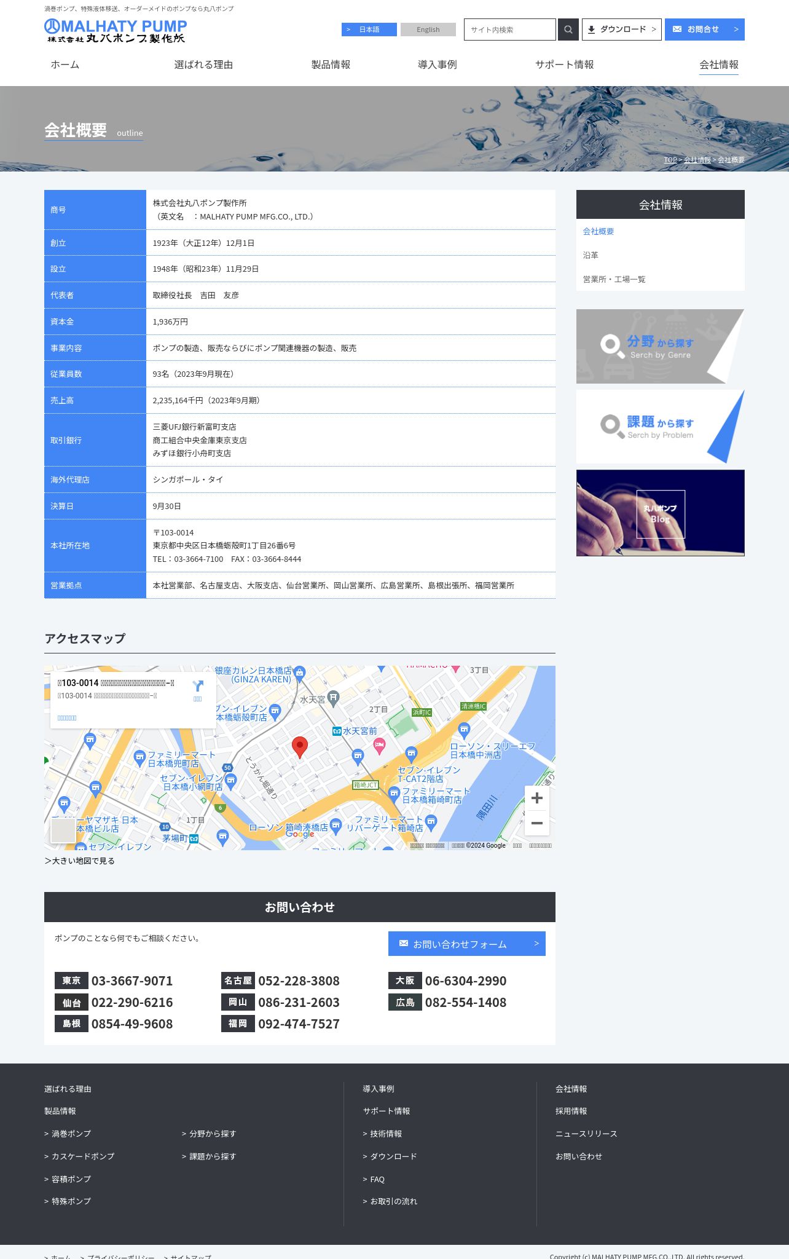Open サポート情報 navigation item

pos(564,65)
